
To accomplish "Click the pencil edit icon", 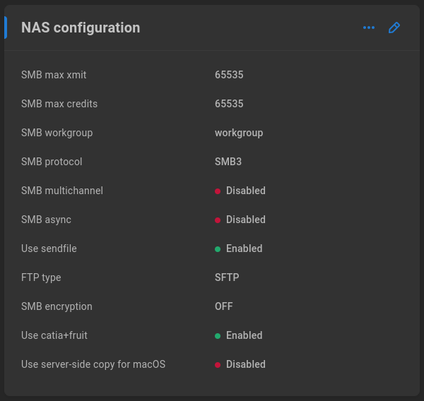I will (x=394, y=28).
